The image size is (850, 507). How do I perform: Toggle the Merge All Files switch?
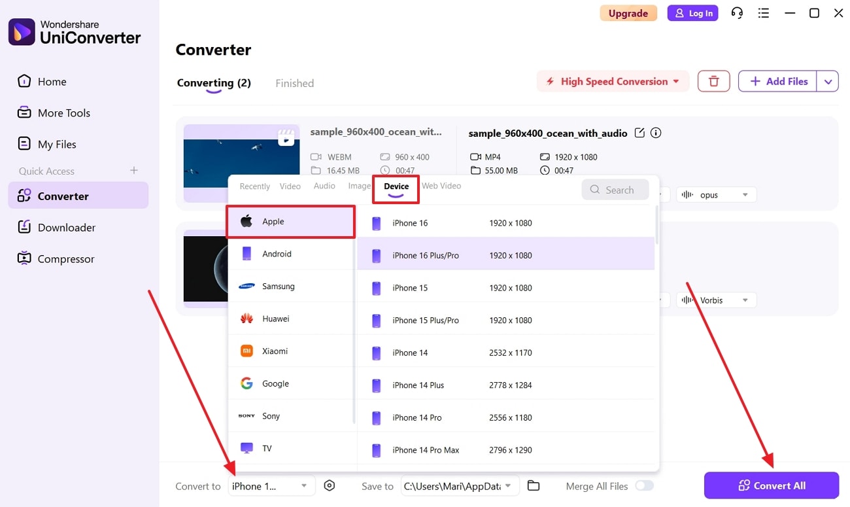pyautogui.click(x=644, y=486)
